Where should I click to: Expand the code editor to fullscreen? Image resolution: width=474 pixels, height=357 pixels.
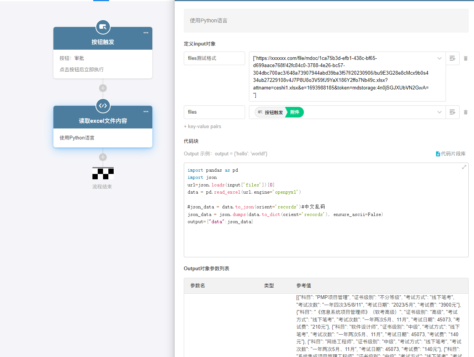[x=464, y=167]
